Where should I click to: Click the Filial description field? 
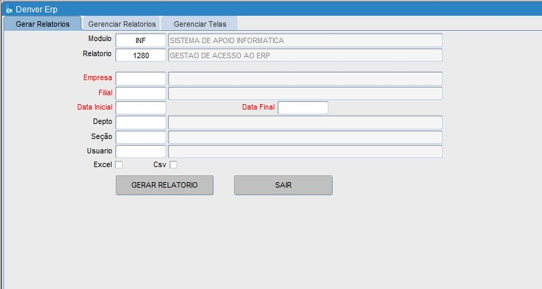(305, 93)
